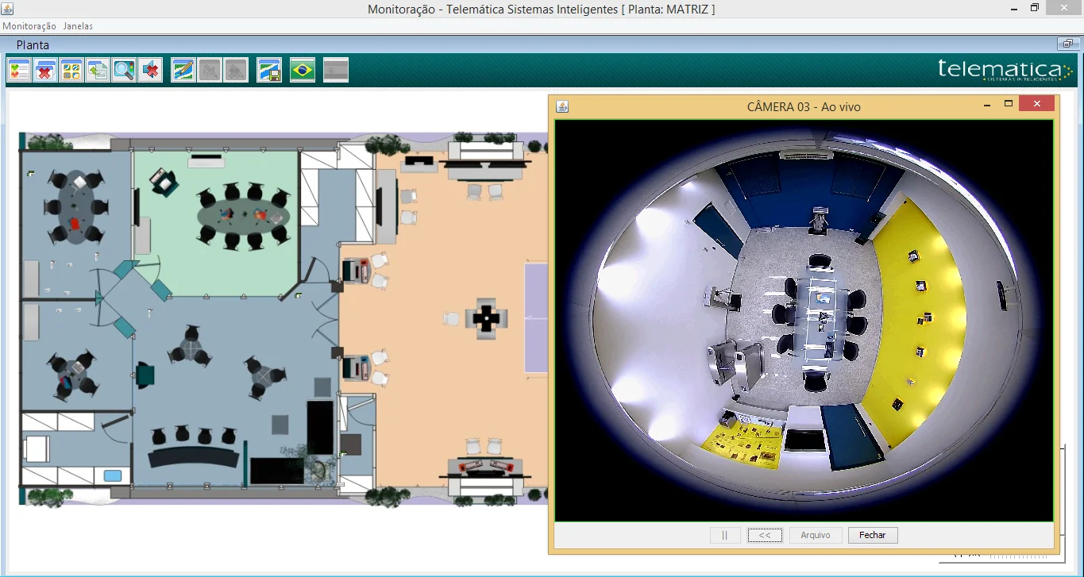Open the magnifying glass search tool
Screen dimensions: 1084x577
[x=124, y=71]
